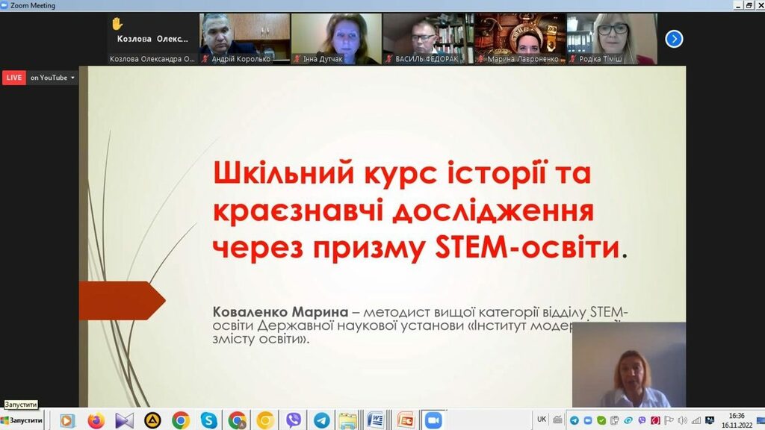The width and height of the screenshot is (765, 430).
Task: Show next participants with blue arrow button
Action: pyautogui.click(x=674, y=39)
